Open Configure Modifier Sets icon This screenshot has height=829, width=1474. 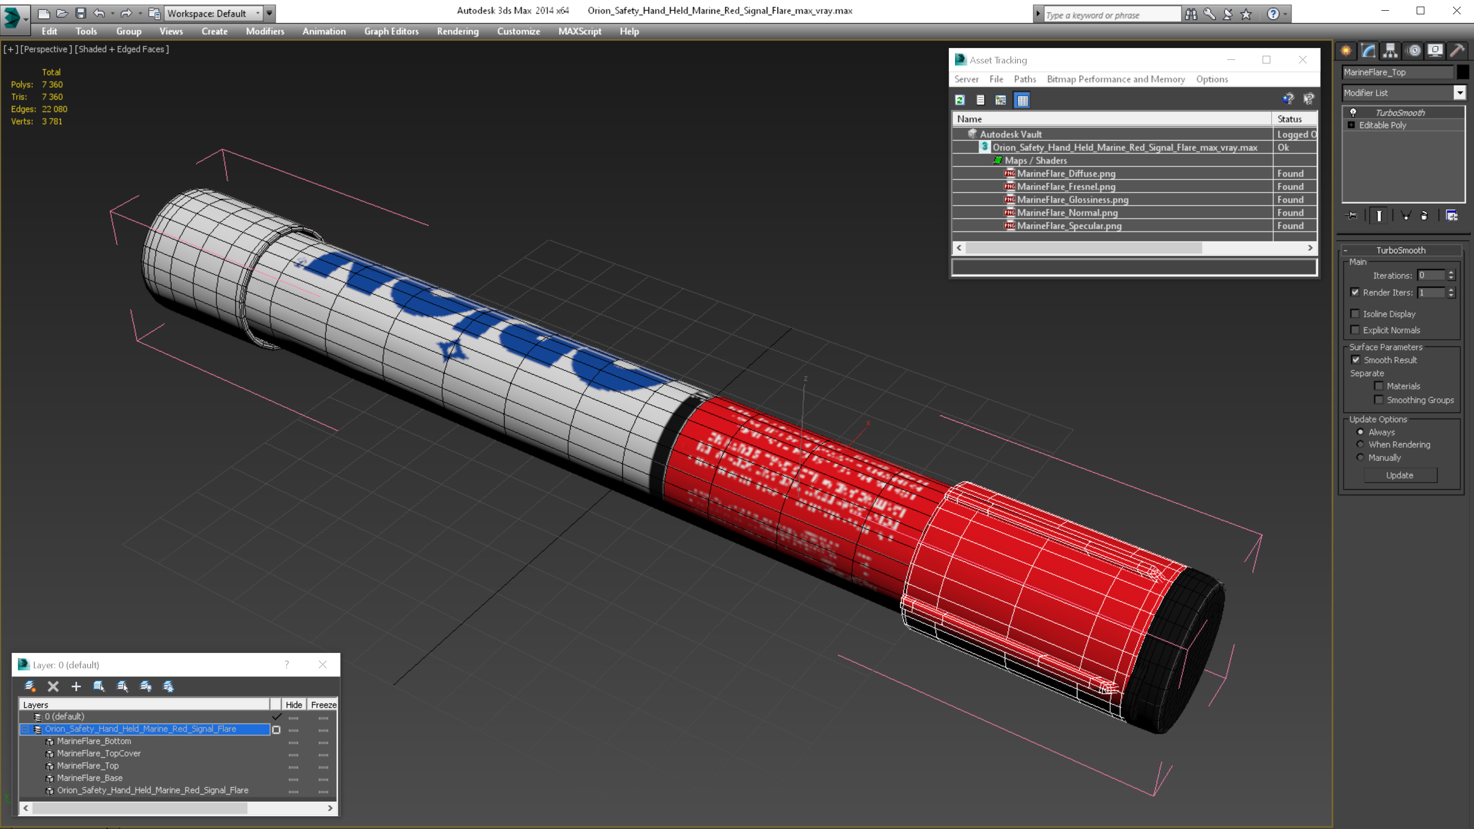[x=1451, y=215]
